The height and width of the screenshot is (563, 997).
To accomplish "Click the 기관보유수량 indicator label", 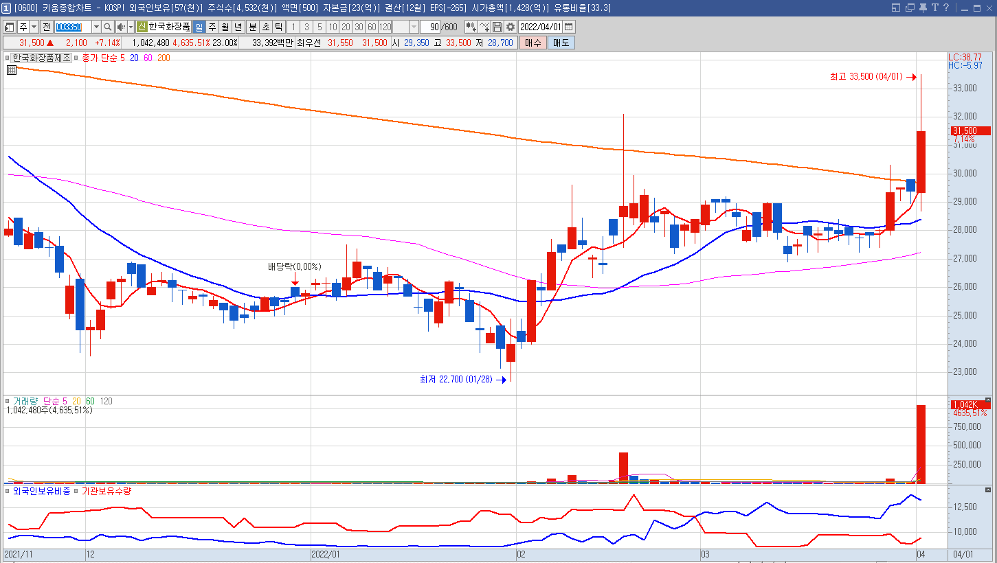I will pos(107,491).
